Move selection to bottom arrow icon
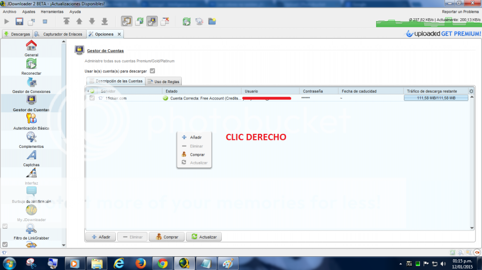This screenshot has width=482, height=270. (104, 21)
